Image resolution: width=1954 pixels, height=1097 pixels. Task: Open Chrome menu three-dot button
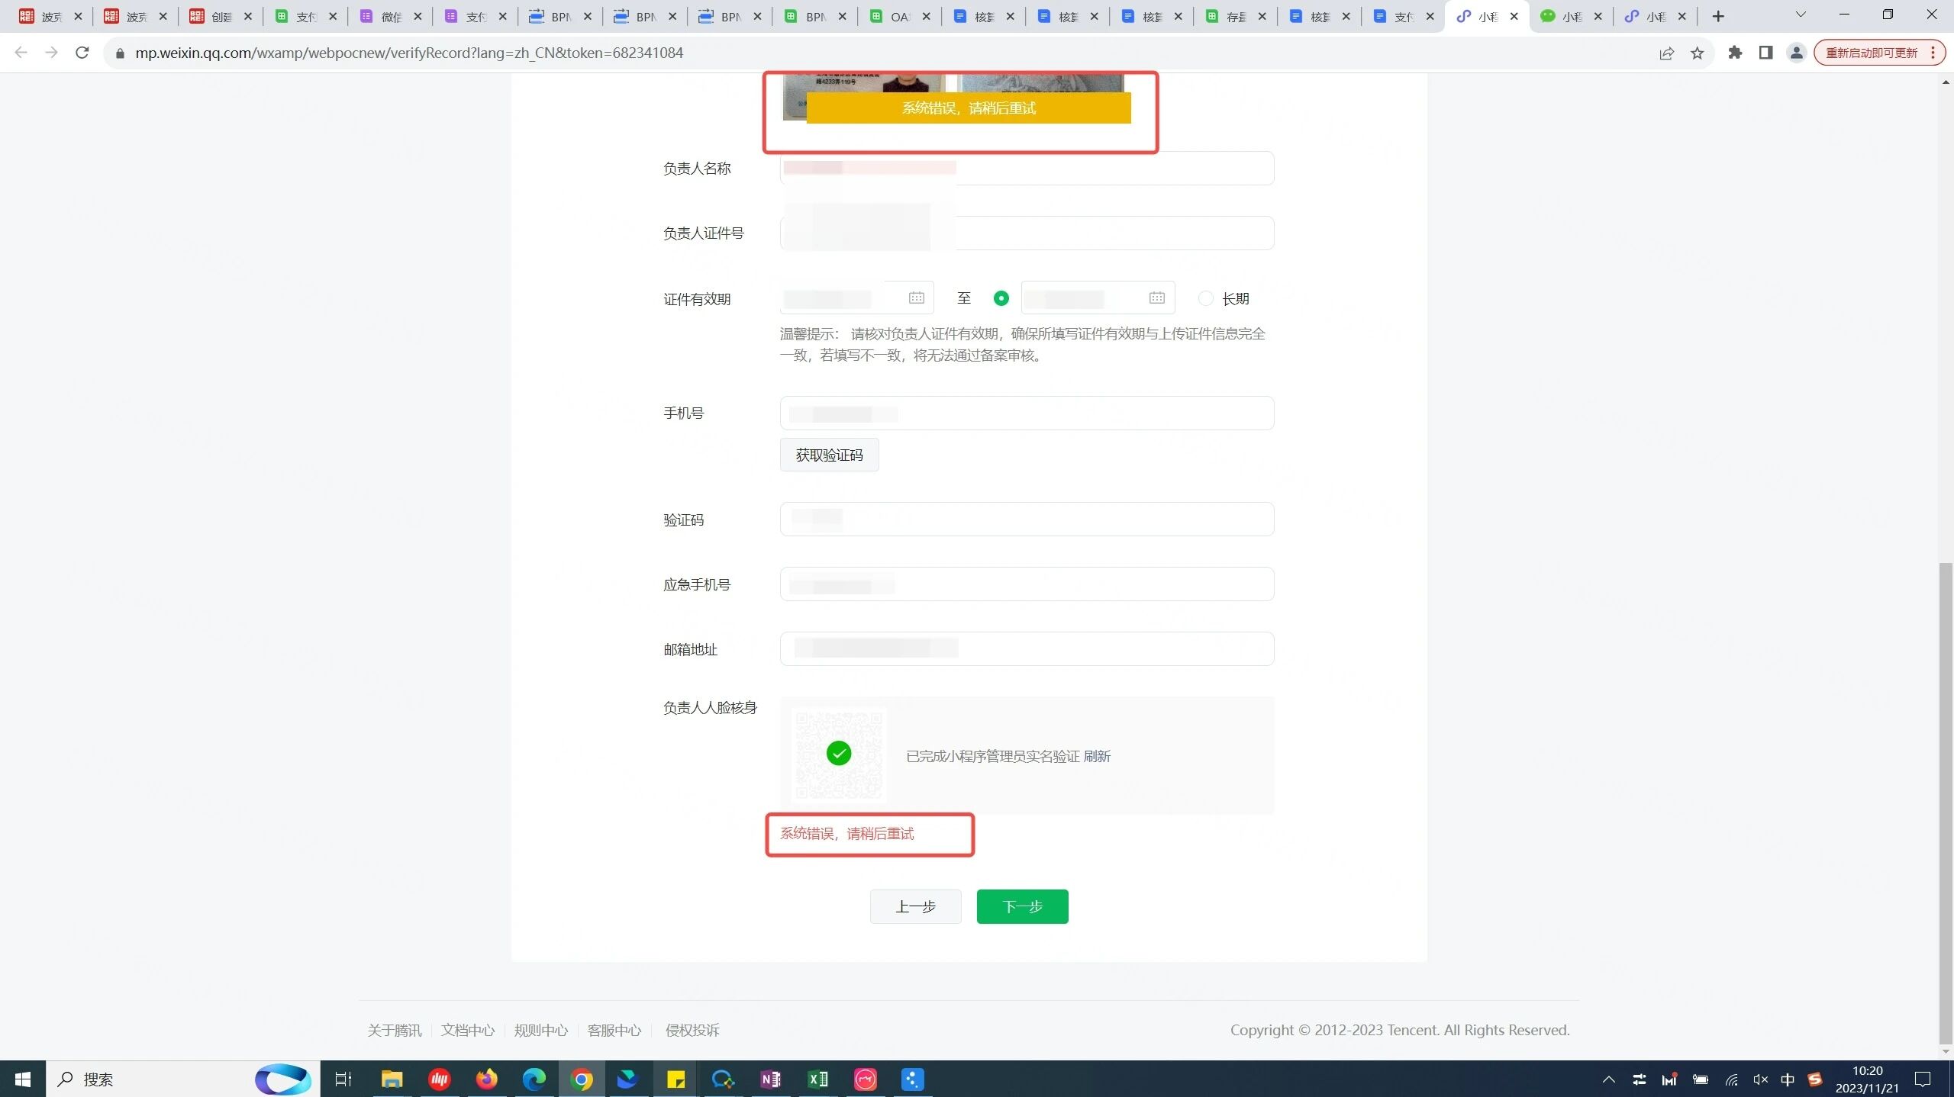coord(1933,53)
